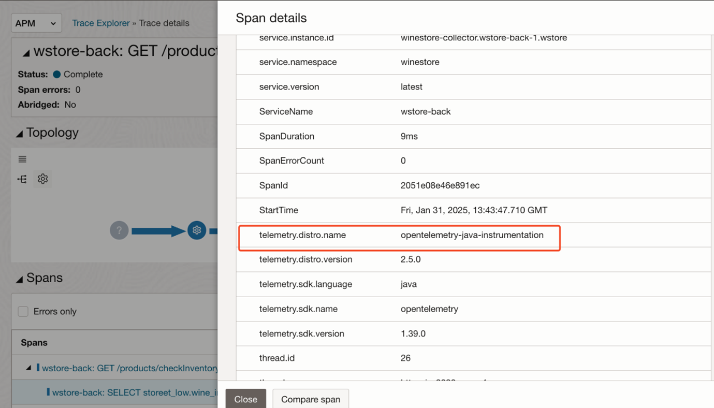This screenshot has width=714, height=408.
Task: Close the Span details panel
Action: point(245,399)
